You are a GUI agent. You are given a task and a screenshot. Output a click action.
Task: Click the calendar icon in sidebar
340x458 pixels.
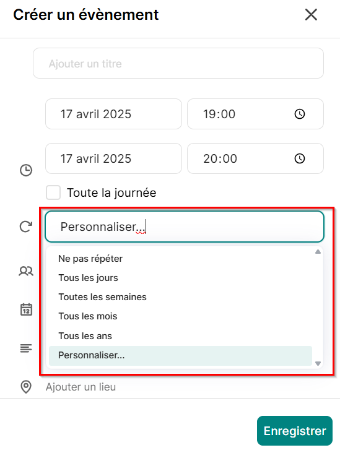[x=26, y=309]
